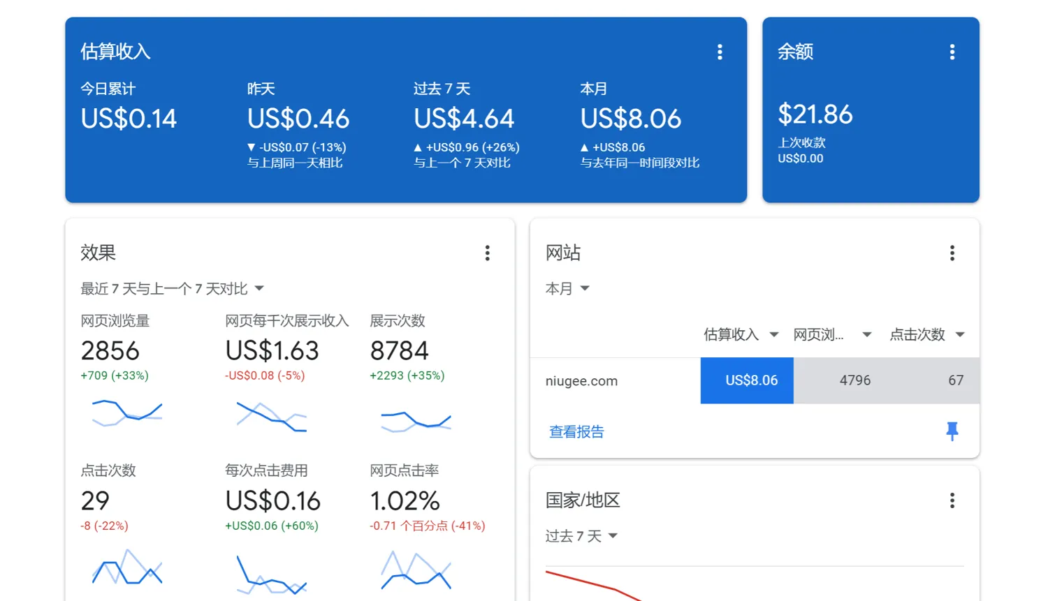Screen dimensions: 1048x601
Task: Click the 展示次数 sparkline chart
Action: (x=416, y=421)
